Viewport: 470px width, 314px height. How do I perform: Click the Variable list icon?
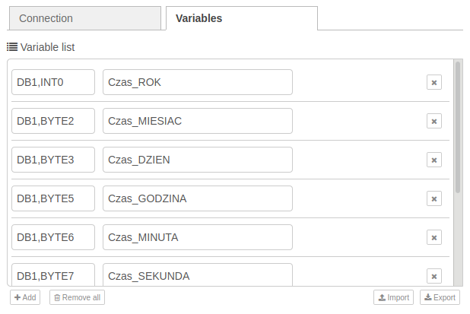[x=12, y=47]
